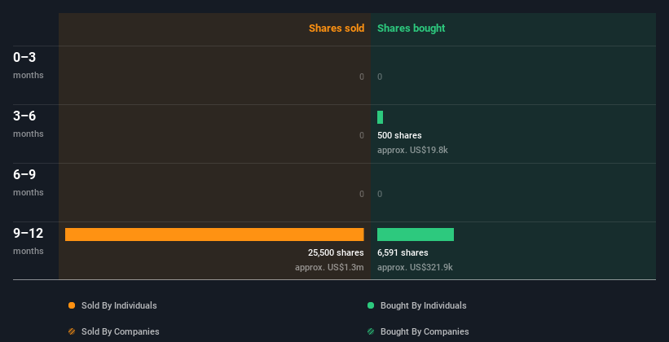Click the approx. US$1.3m value
Screen dimensions: 669x342
[x=329, y=267]
